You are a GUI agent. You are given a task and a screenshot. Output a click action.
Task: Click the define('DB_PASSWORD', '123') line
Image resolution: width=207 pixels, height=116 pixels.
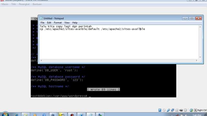tap(57, 80)
